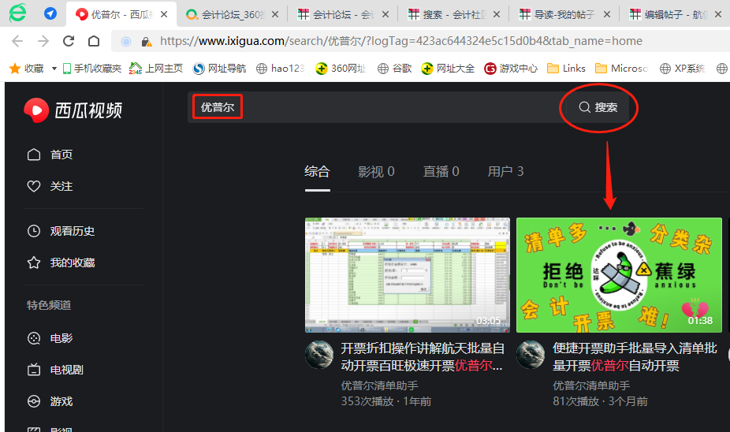The width and height of the screenshot is (730, 432).
Task: Select the 影视 0 results tab
Action: [x=376, y=172]
